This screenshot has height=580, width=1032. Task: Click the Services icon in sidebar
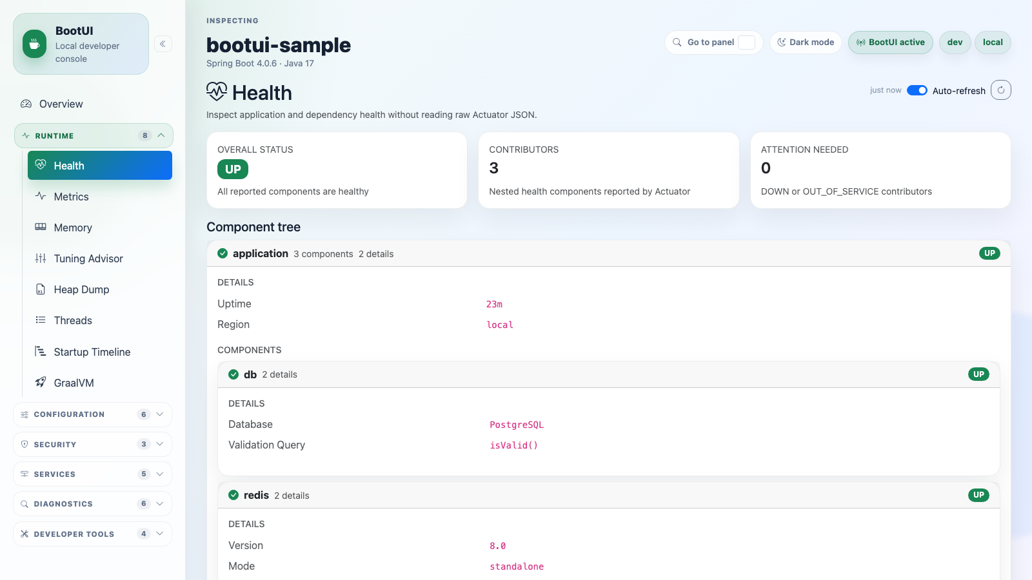pyautogui.click(x=25, y=474)
